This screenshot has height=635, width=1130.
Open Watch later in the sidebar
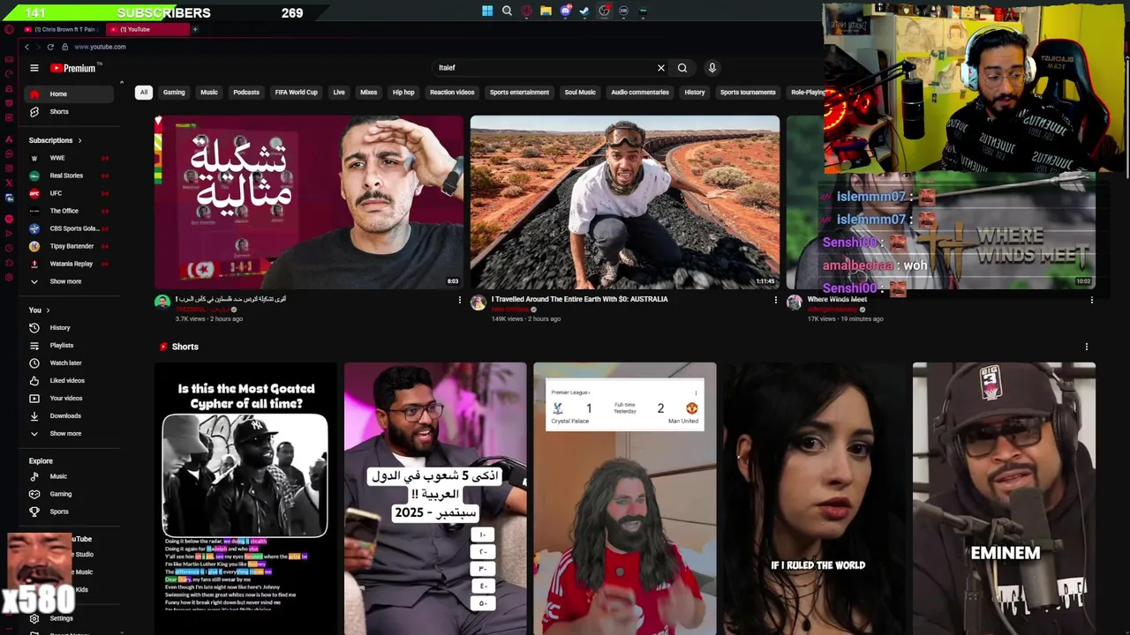(x=71, y=363)
